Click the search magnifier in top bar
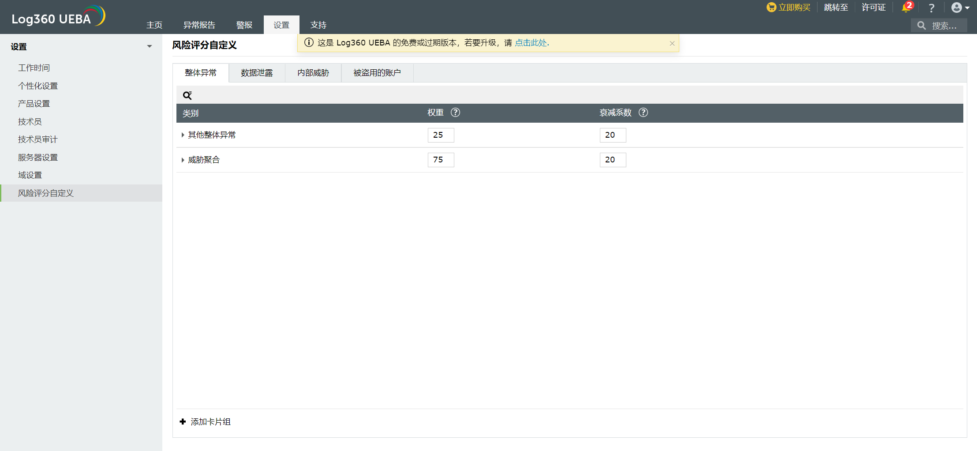Screen dimensions: 977x451 921,26
